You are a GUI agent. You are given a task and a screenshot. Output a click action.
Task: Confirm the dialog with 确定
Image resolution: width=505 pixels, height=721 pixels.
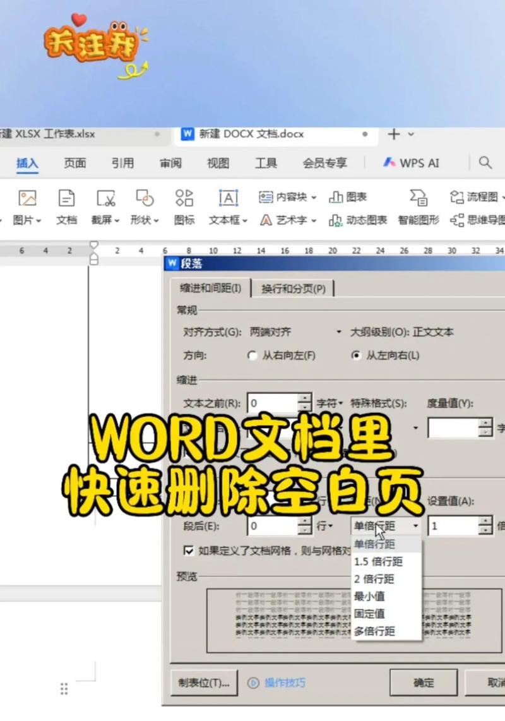[x=423, y=683]
